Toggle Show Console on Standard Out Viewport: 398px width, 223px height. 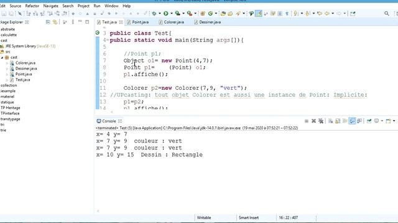pos(352,121)
